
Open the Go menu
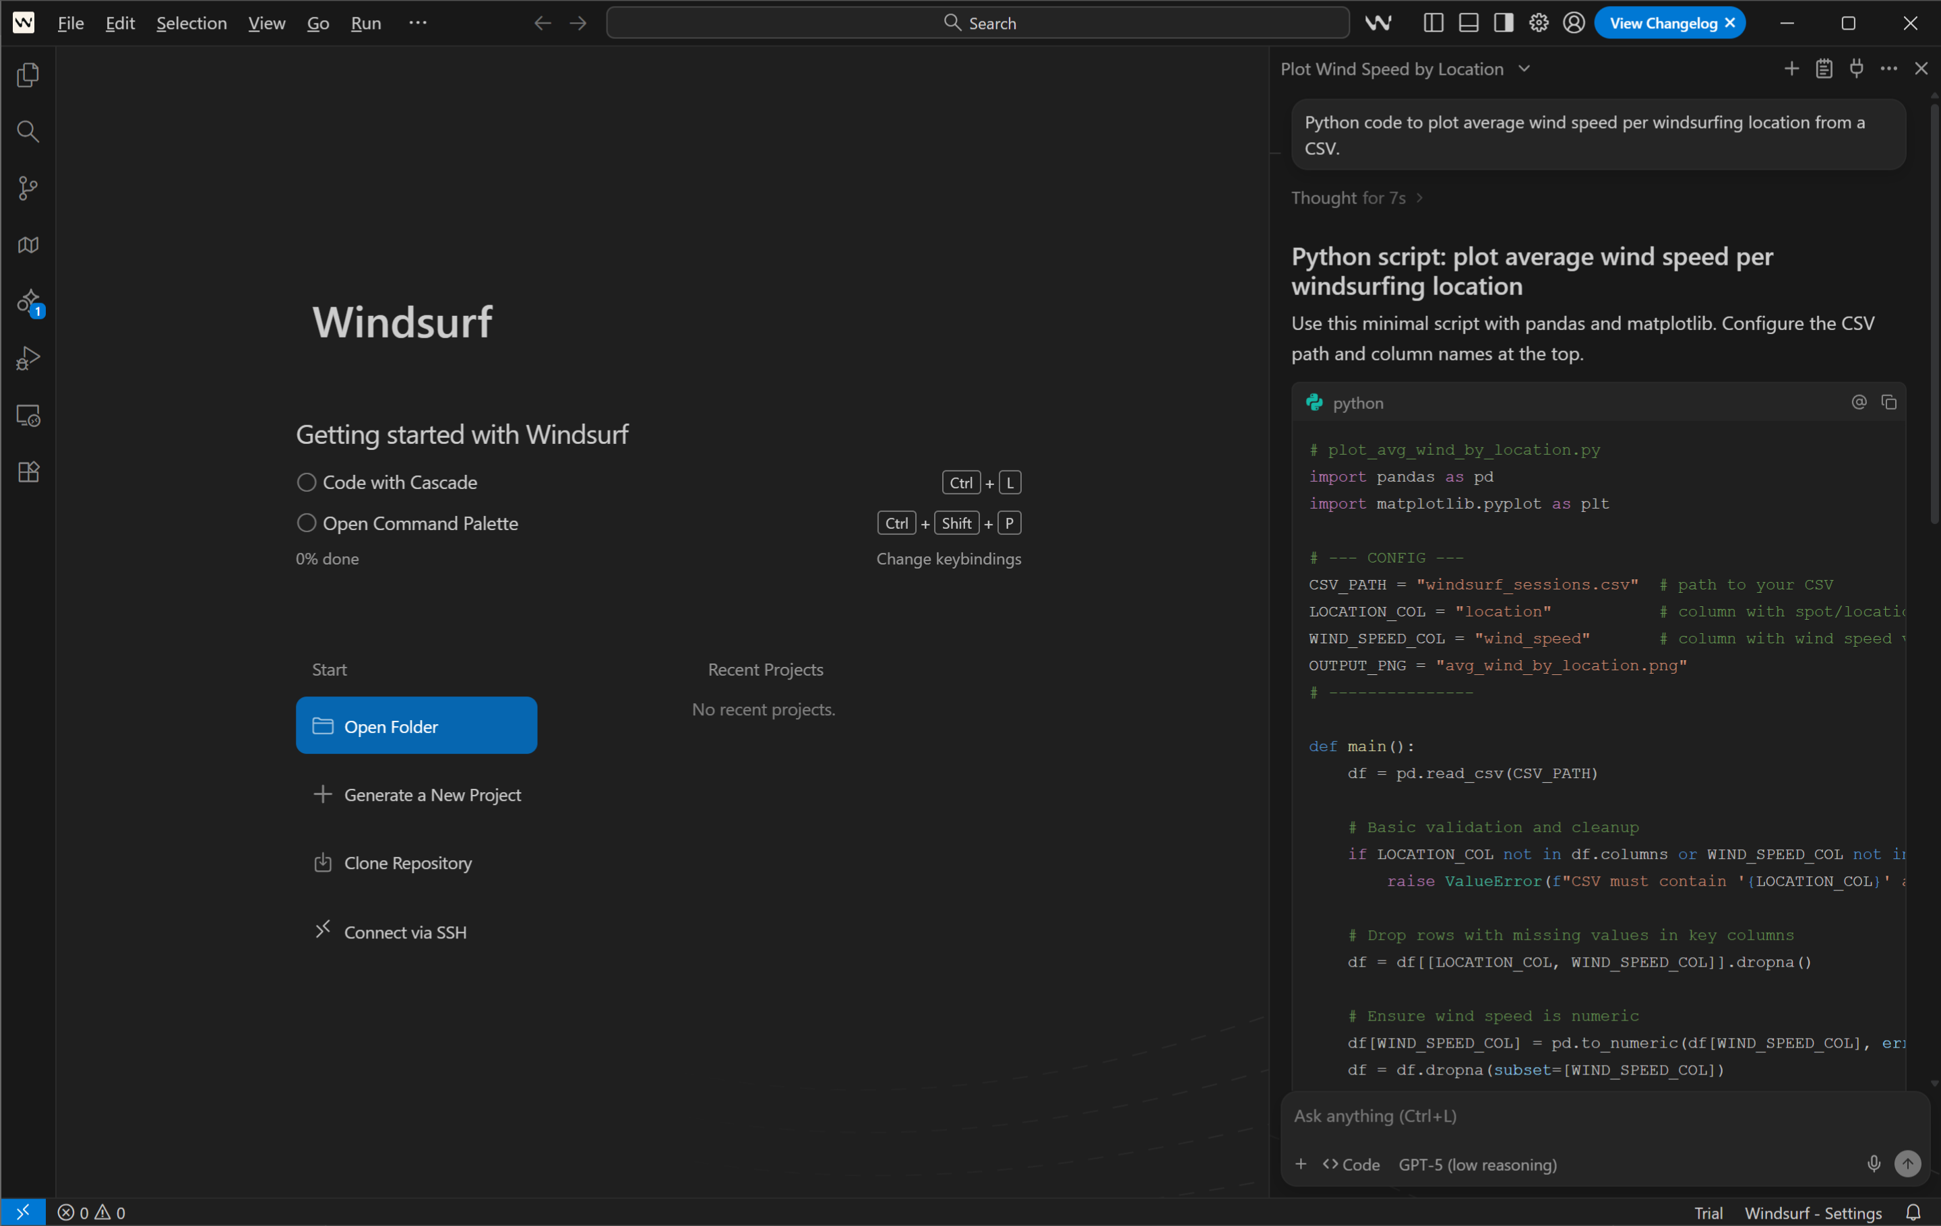click(x=317, y=22)
